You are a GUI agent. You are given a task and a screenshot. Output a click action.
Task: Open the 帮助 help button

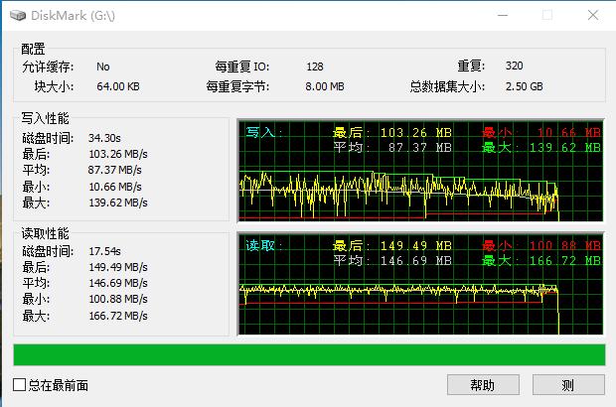coord(483,384)
